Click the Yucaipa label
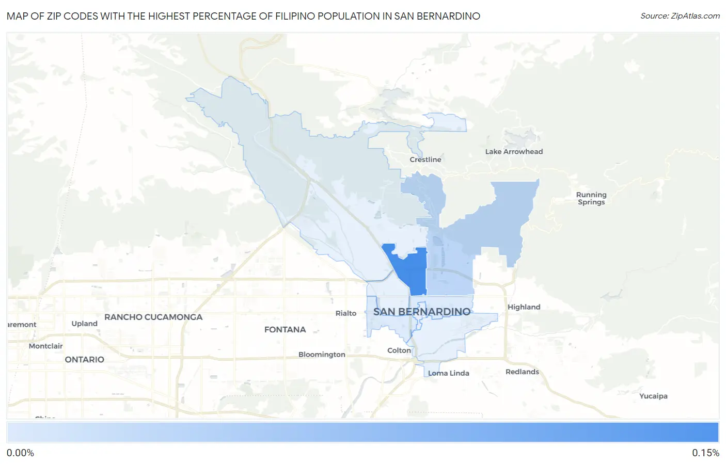 (x=653, y=396)
